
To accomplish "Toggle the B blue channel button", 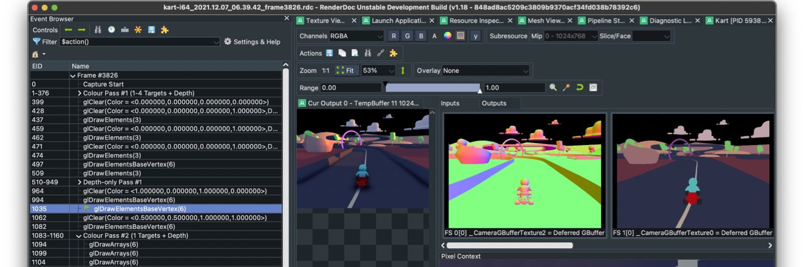I will click(x=421, y=36).
